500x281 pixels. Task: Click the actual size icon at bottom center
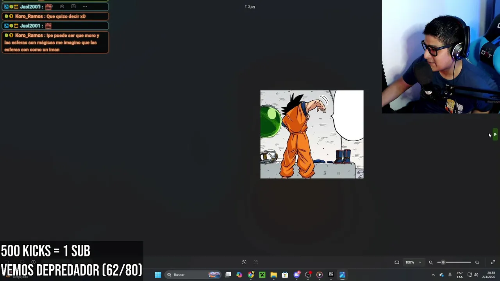(x=244, y=262)
